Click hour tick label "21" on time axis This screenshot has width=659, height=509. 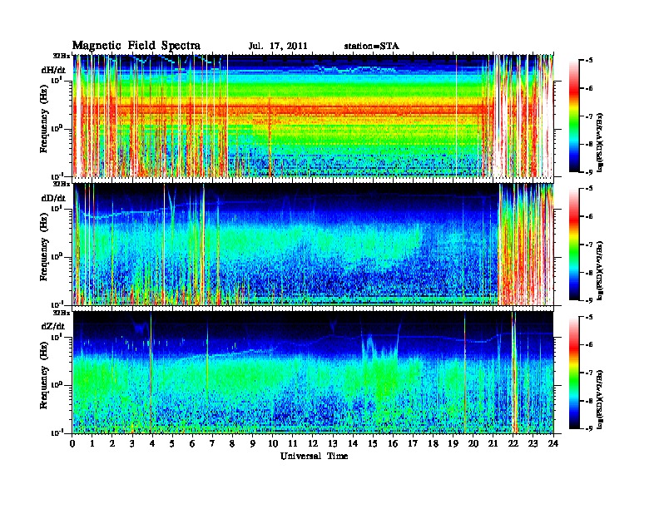(x=493, y=443)
